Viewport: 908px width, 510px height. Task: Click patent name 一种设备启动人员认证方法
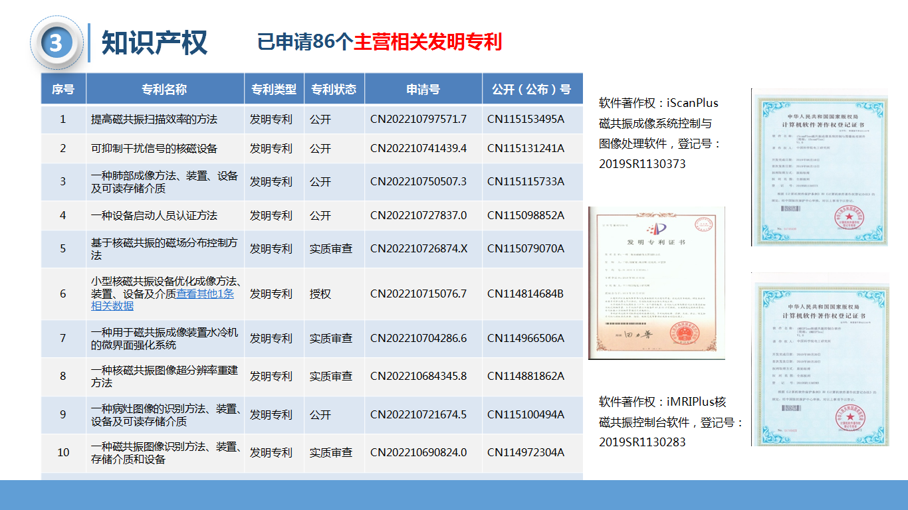(154, 215)
